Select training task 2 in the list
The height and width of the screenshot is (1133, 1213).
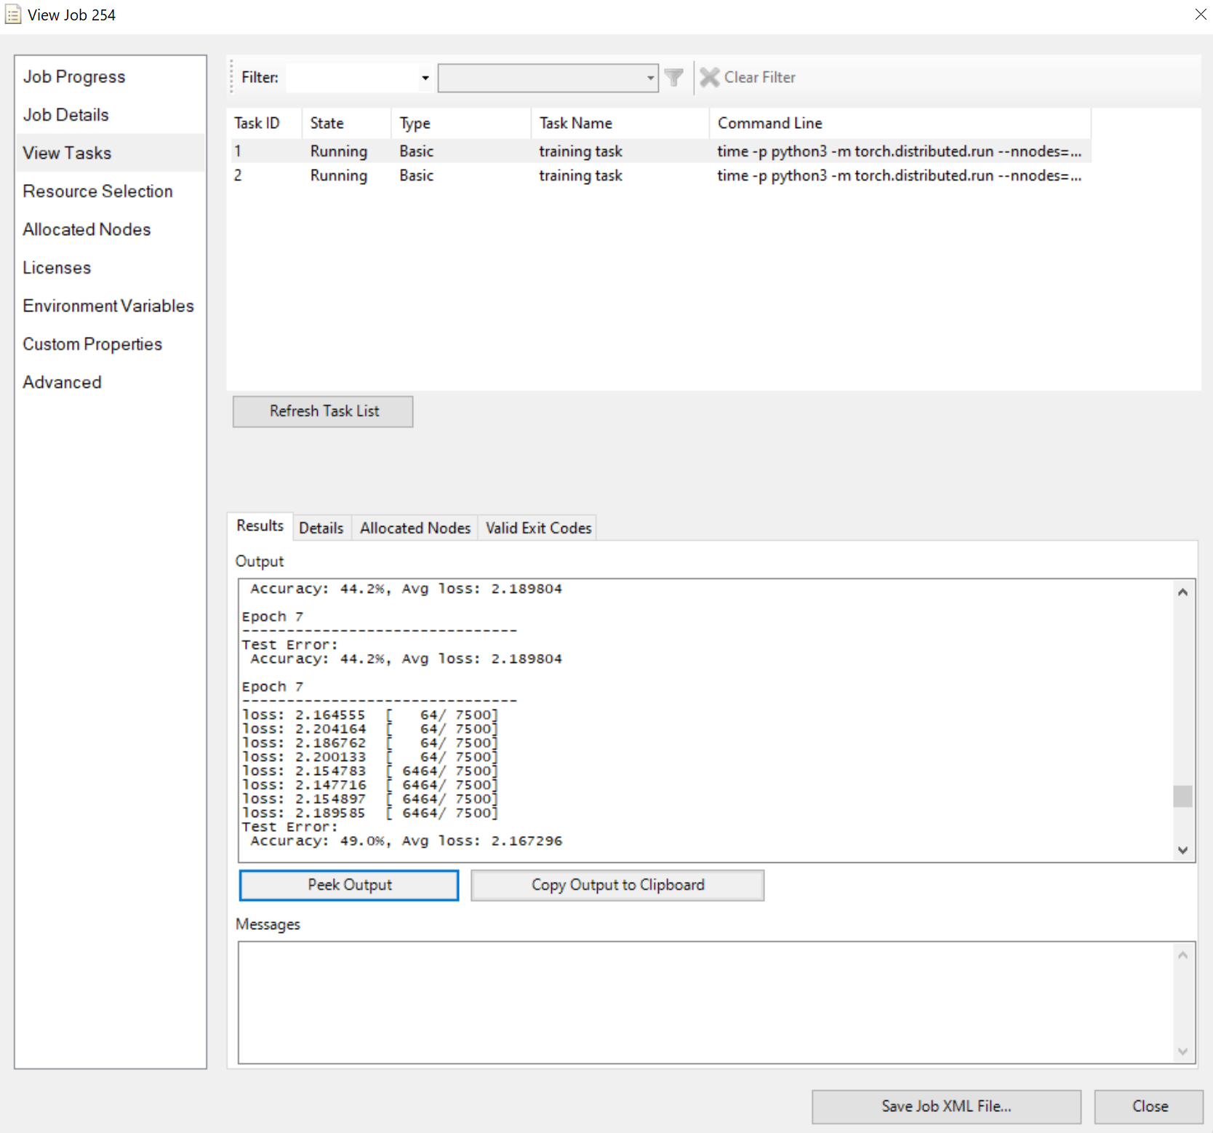point(580,175)
